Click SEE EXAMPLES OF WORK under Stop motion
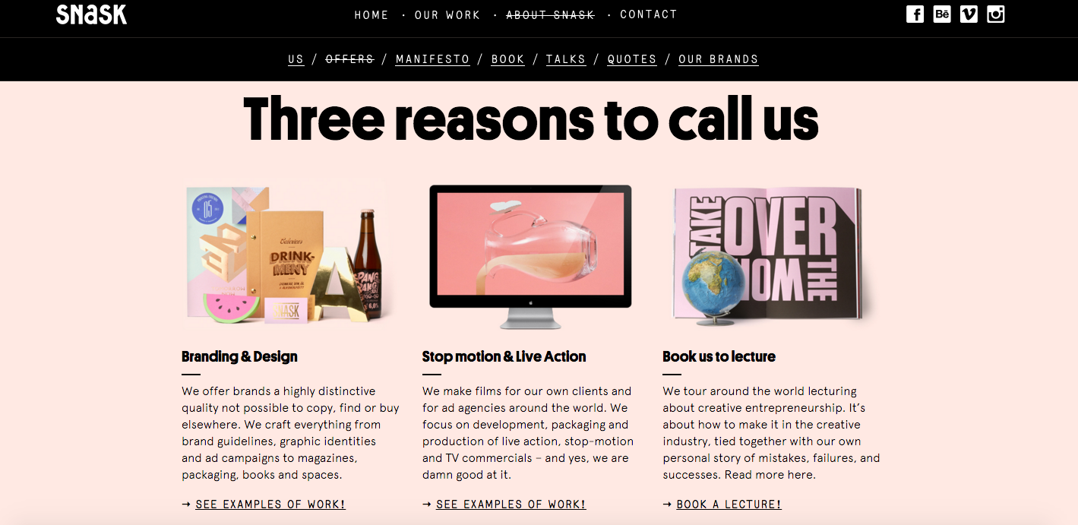This screenshot has height=525, width=1078. [x=511, y=504]
